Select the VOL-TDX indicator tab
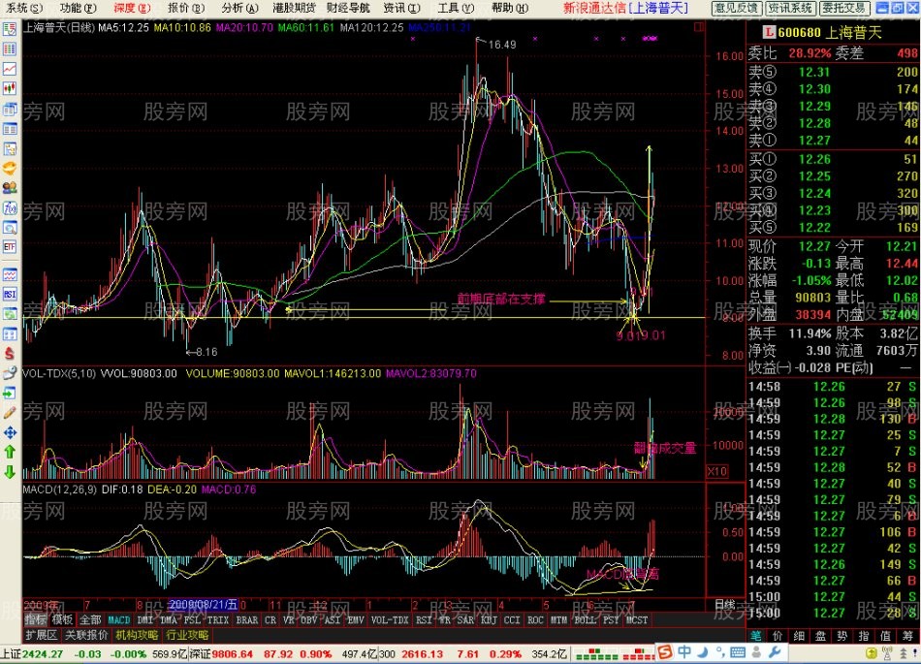 [390, 620]
